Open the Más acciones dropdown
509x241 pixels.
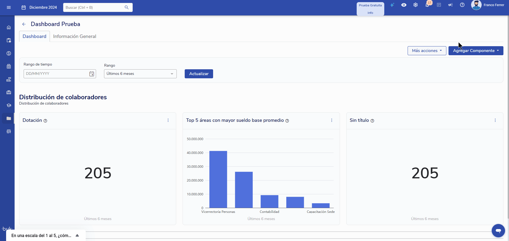427,51
